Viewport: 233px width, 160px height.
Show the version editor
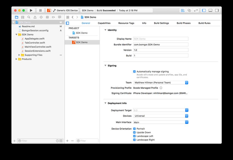click(196, 10)
